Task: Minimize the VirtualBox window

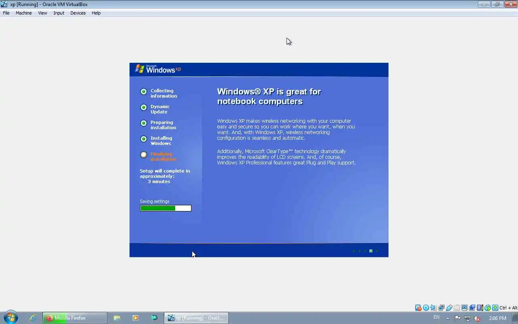Action: click(x=484, y=4)
